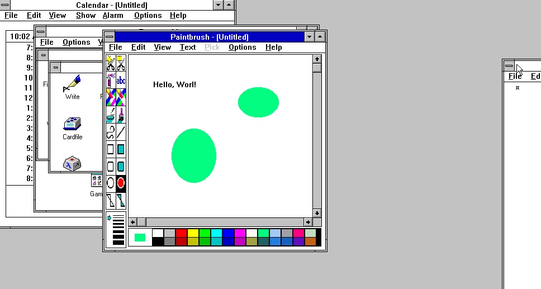The image size is (541, 289).
Task: Pick the Filled Rounded Box tool
Action: (x=121, y=167)
